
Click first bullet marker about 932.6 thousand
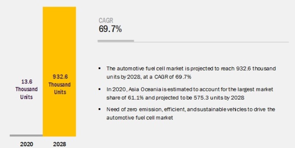100,68
